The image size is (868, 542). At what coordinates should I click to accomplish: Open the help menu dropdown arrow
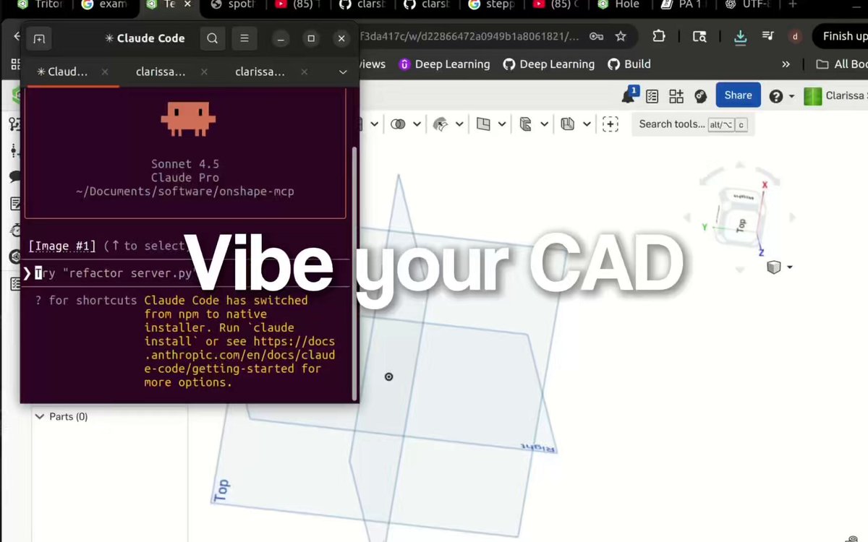(791, 96)
